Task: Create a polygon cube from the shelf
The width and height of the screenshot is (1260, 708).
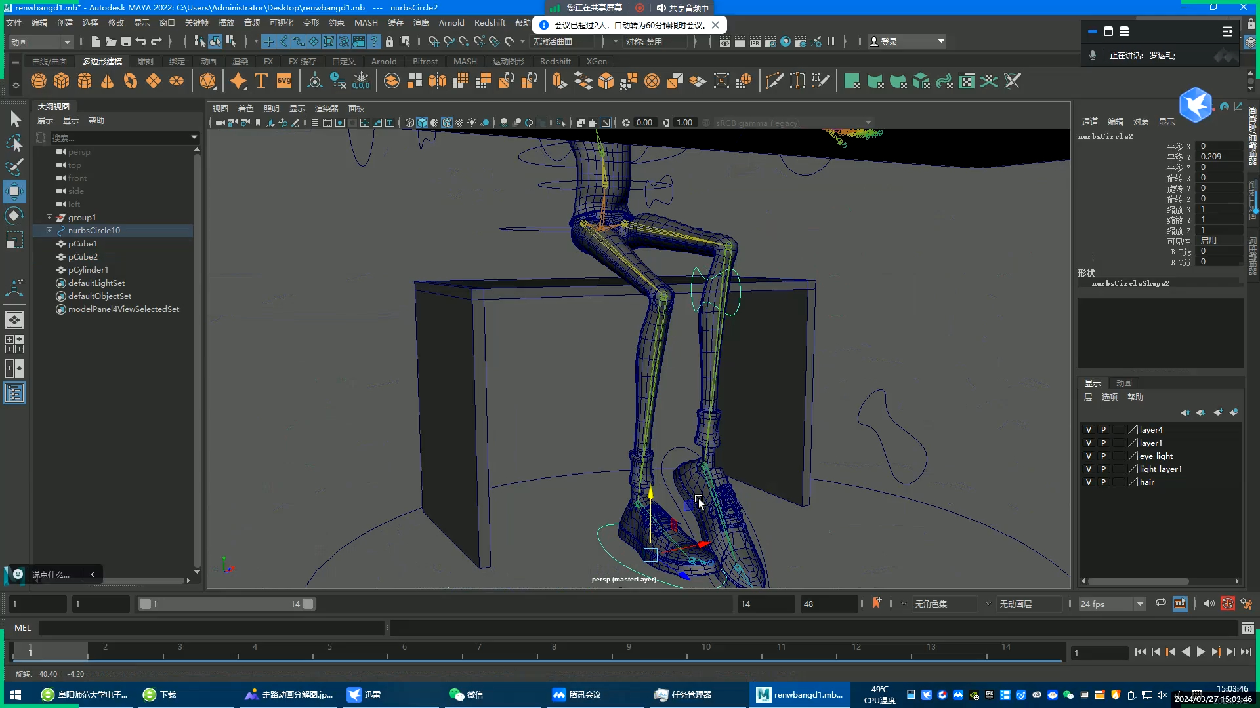Action: coord(62,81)
